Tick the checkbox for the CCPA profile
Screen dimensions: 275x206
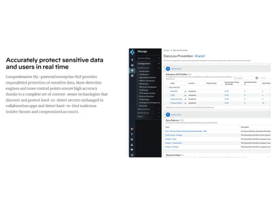click(x=167, y=95)
